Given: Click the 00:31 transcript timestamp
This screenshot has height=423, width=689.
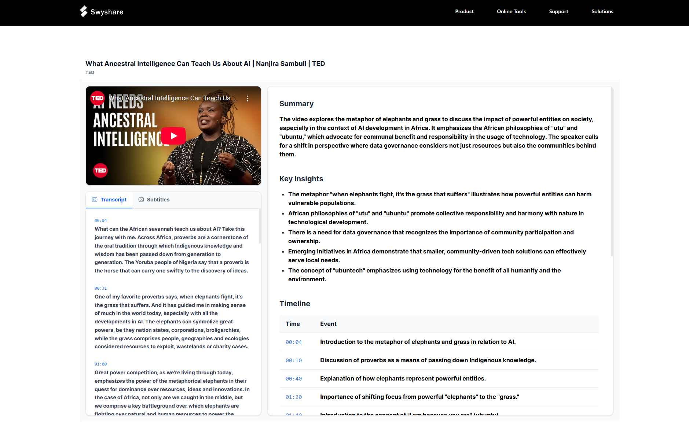Looking at the screenshot, I should [x=100, y=288].
